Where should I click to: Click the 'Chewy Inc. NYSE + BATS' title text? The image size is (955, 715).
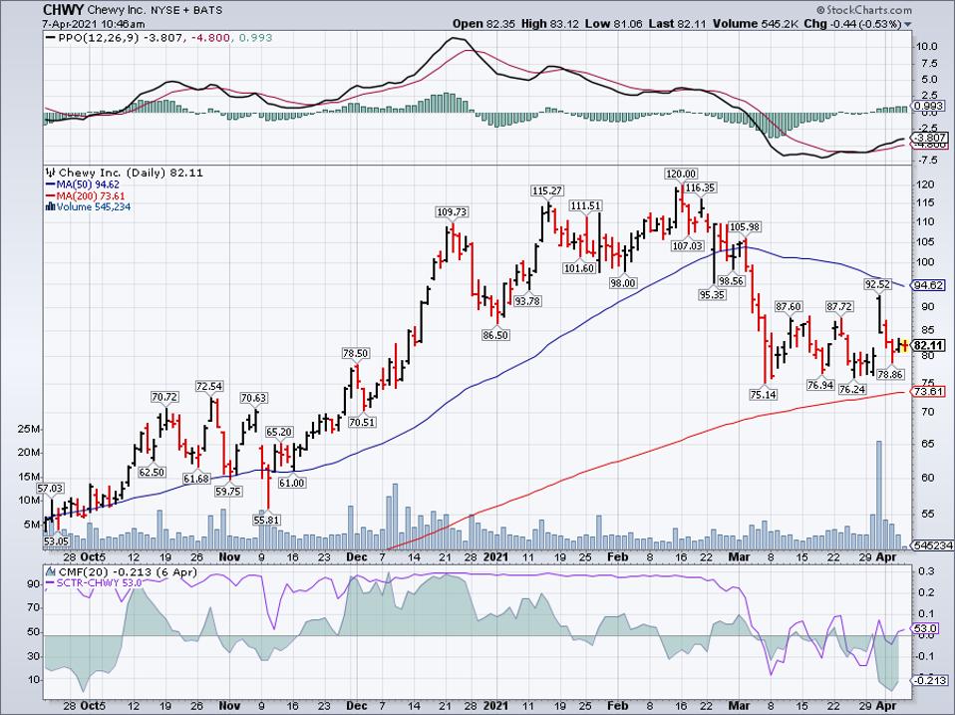pyautogui.click(x=156, y=10)
